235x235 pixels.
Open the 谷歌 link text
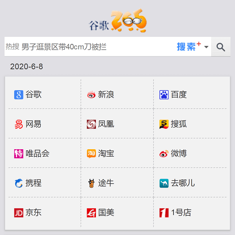point(33,94)
